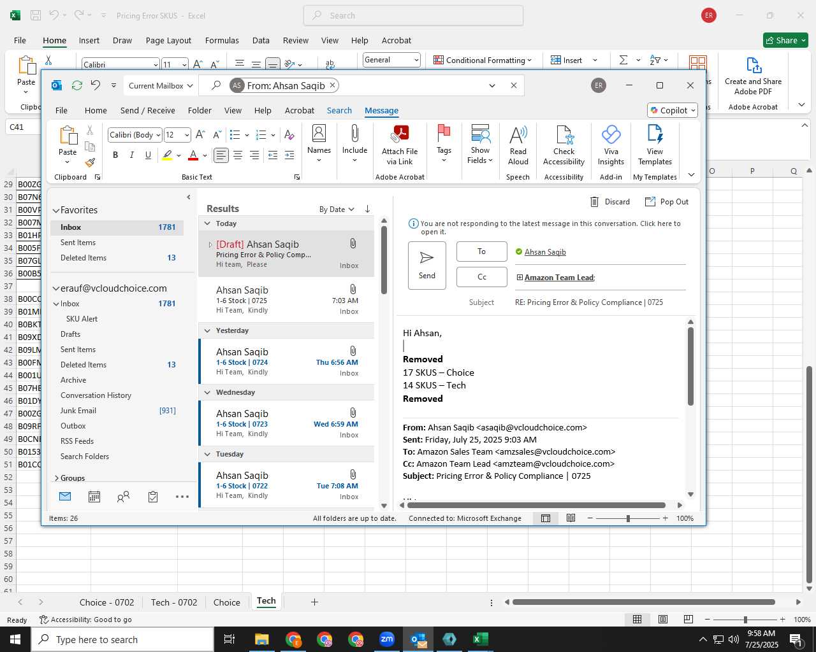This screenshot has height=652, width=816.
Task: Switch Excel to Page Break Preview
Action: [x=688, y=620]
